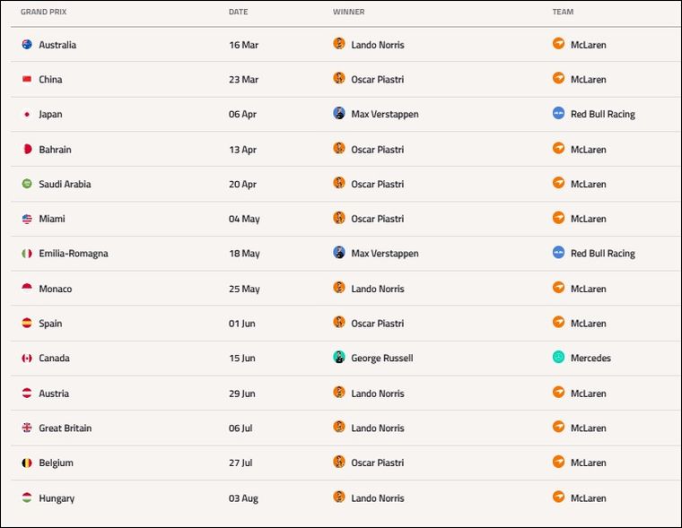Click Max Verstappen's avatar in Japan row
Viewport: 682px width, 528px height.
[x=339, y=114]
